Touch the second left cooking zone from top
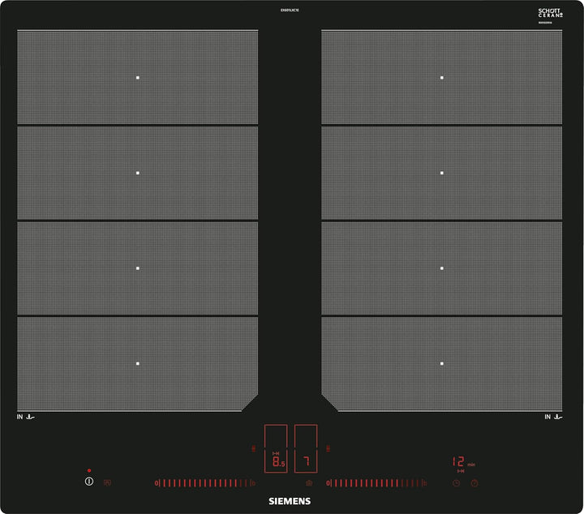This screenshot has height=514, width=584. tap(138, 173)
